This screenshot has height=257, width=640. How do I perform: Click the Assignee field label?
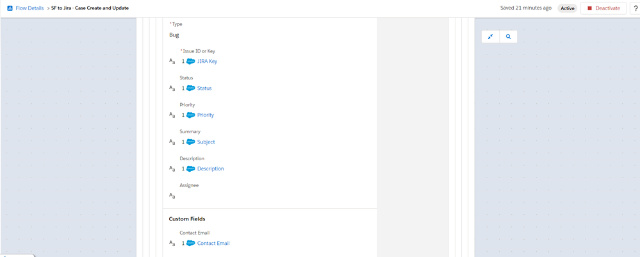189,185
